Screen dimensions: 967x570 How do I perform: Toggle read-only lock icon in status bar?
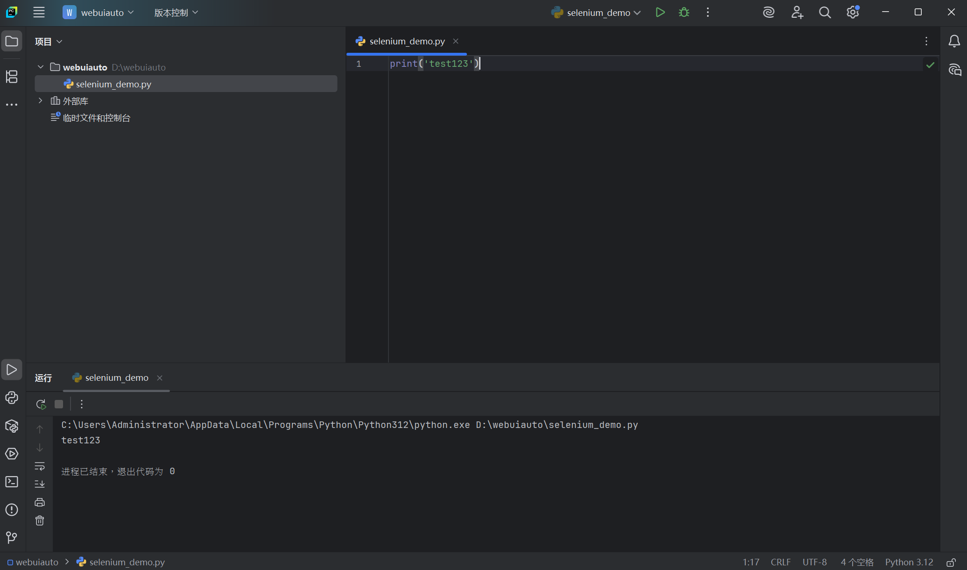pyautogui.click(x=951, y=562)
